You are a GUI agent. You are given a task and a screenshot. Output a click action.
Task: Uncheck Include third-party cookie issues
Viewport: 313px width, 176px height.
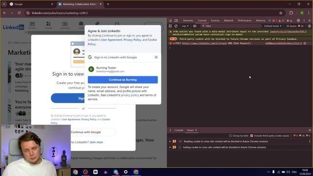[251, 136]
